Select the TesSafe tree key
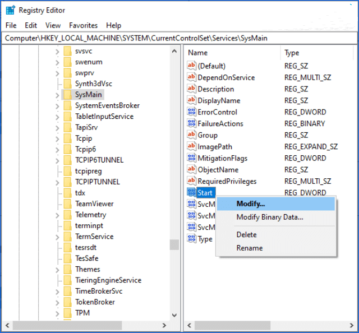Image resolution: width=359 pixels, height=333 pixels. (x=87, y=258)
